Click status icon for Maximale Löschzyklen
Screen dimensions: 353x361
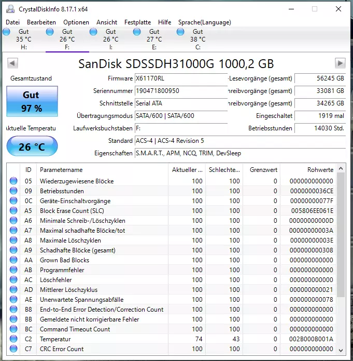click(x=13, y=240)
